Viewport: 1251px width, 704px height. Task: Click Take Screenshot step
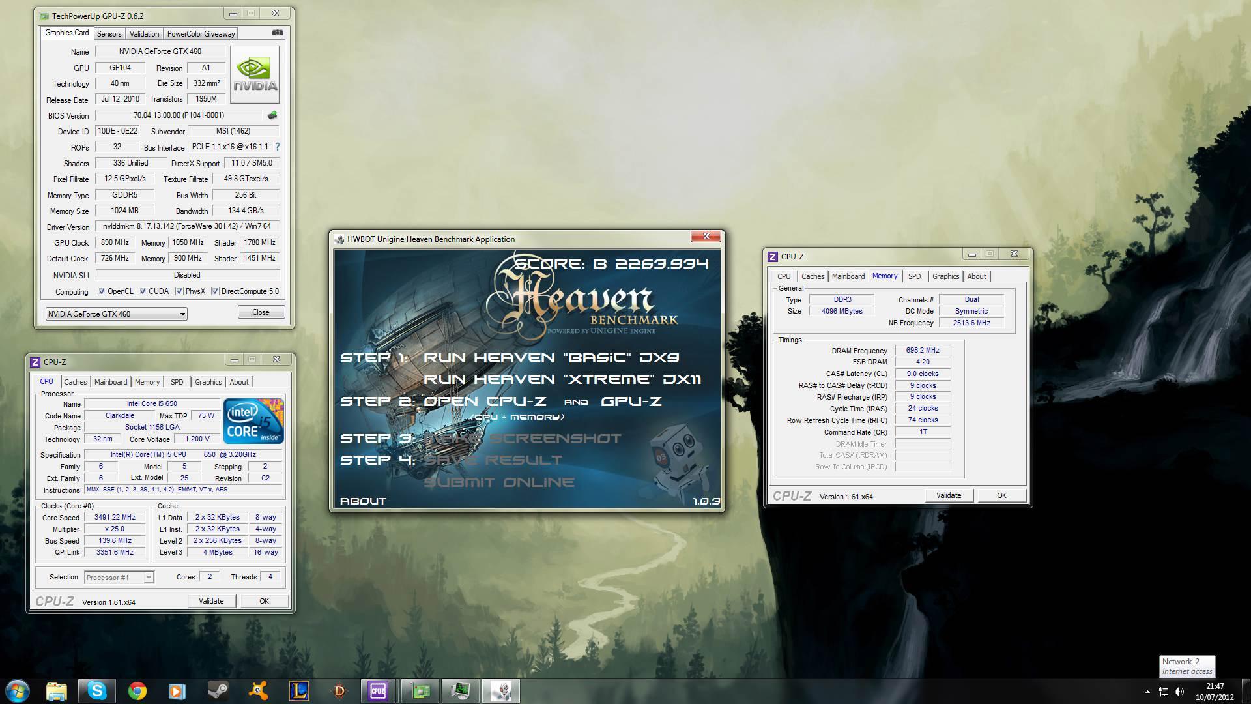[523, 438]
